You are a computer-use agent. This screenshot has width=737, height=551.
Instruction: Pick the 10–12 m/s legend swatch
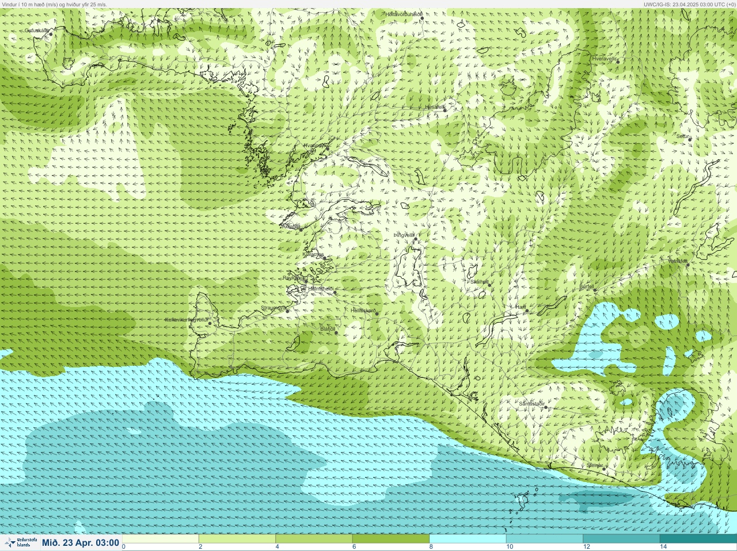coord(544,539)
